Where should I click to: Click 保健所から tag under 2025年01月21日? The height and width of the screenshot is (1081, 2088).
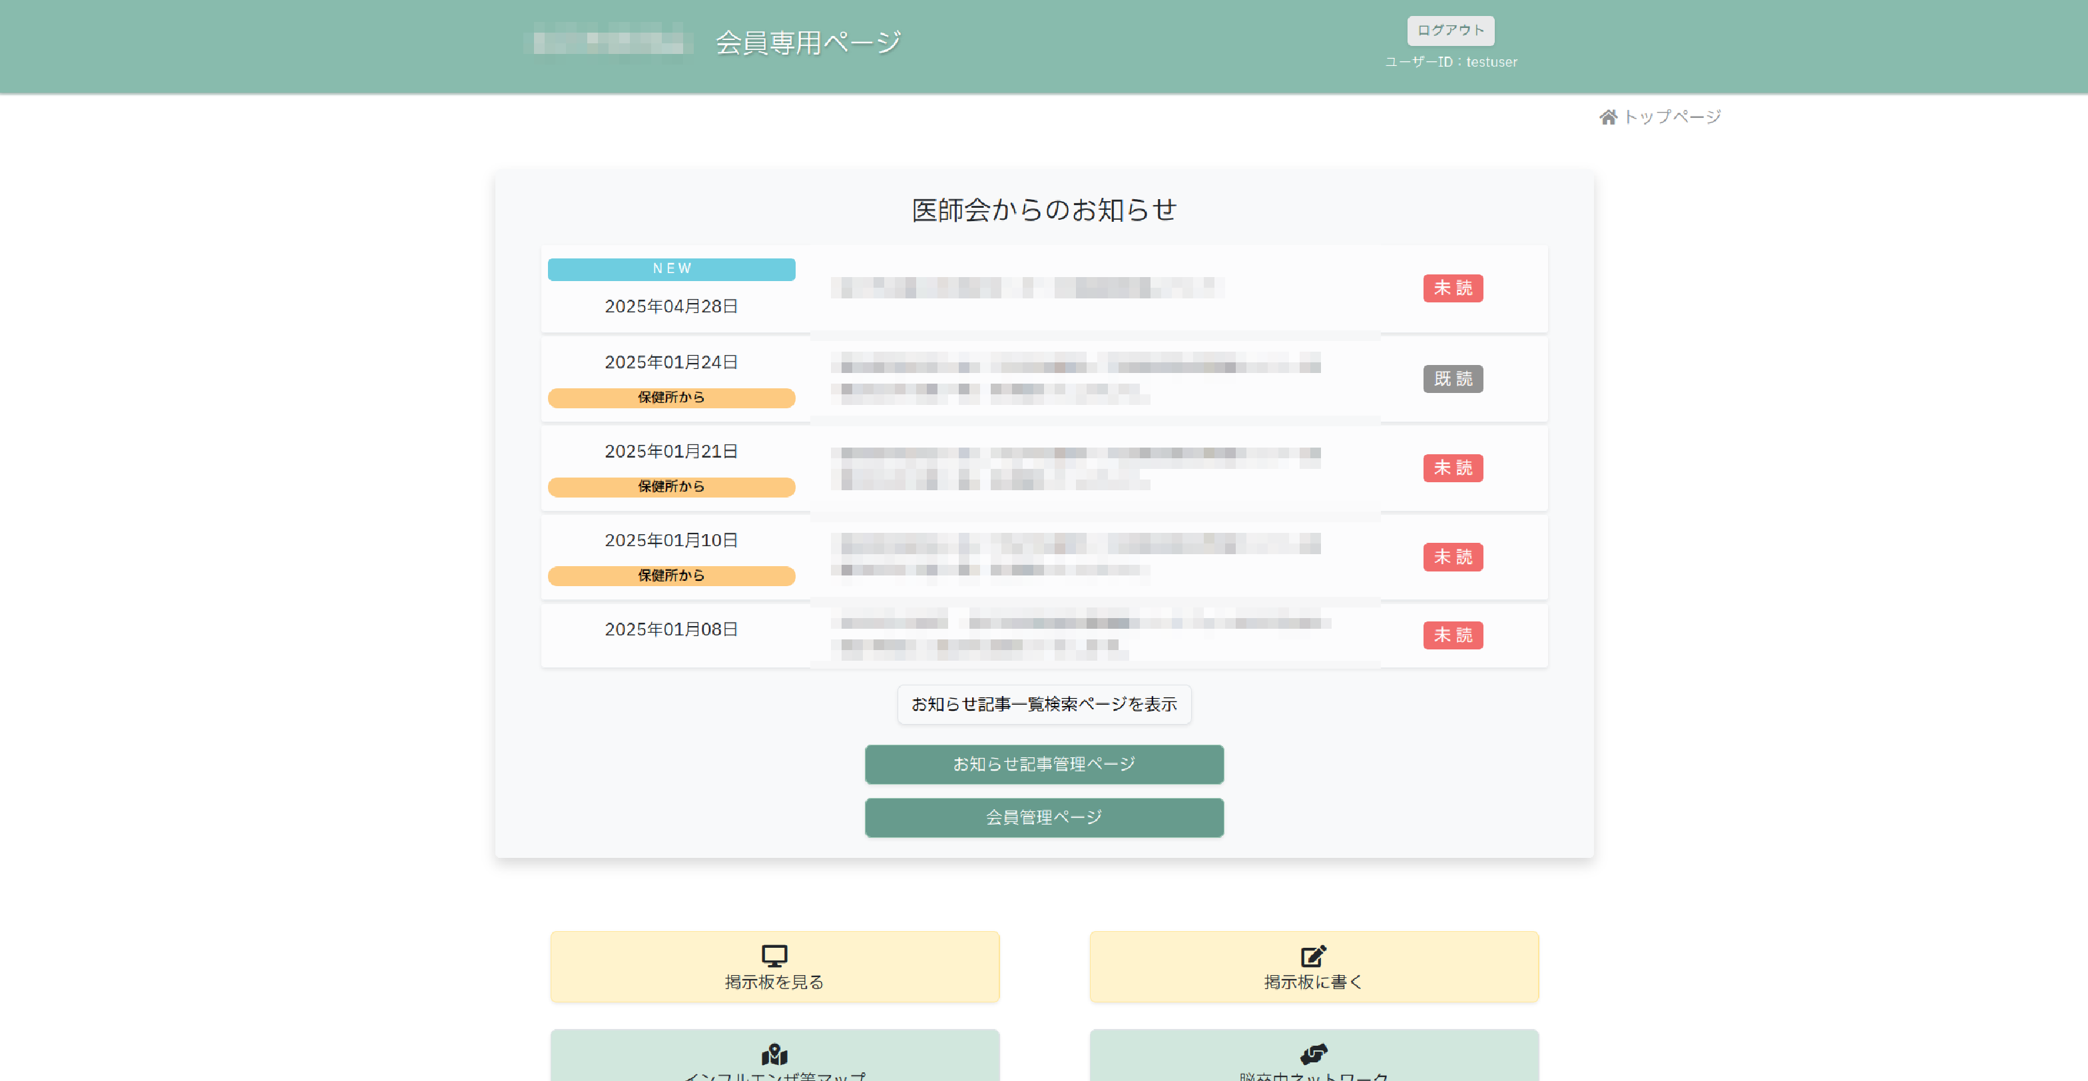pos(671,487)
